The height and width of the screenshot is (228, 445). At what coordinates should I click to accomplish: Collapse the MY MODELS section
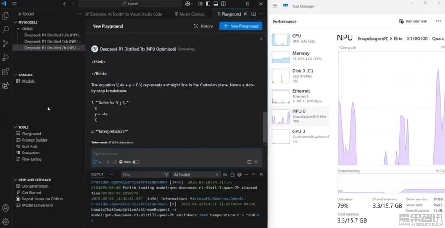(x=28, y=22)
